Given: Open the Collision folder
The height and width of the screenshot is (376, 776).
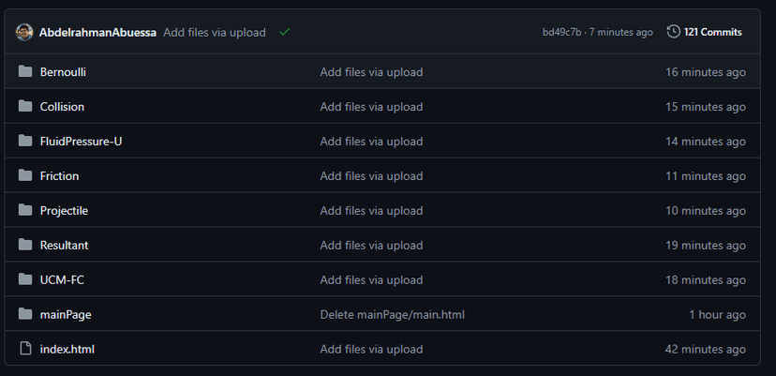Looking at the screenshot, I should (62, 107).
